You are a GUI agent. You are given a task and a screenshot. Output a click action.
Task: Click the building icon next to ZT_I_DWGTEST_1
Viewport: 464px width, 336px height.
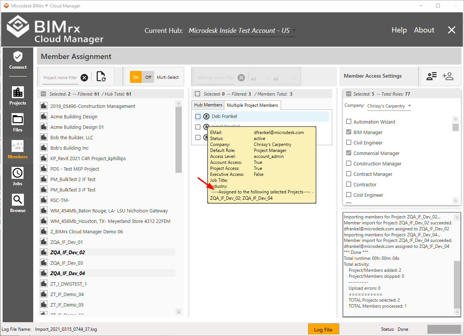(x=43, y=284)
